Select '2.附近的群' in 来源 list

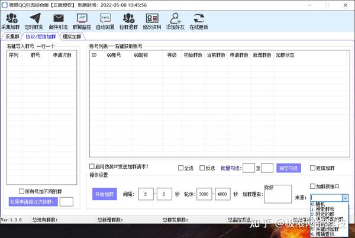[322, 214]
